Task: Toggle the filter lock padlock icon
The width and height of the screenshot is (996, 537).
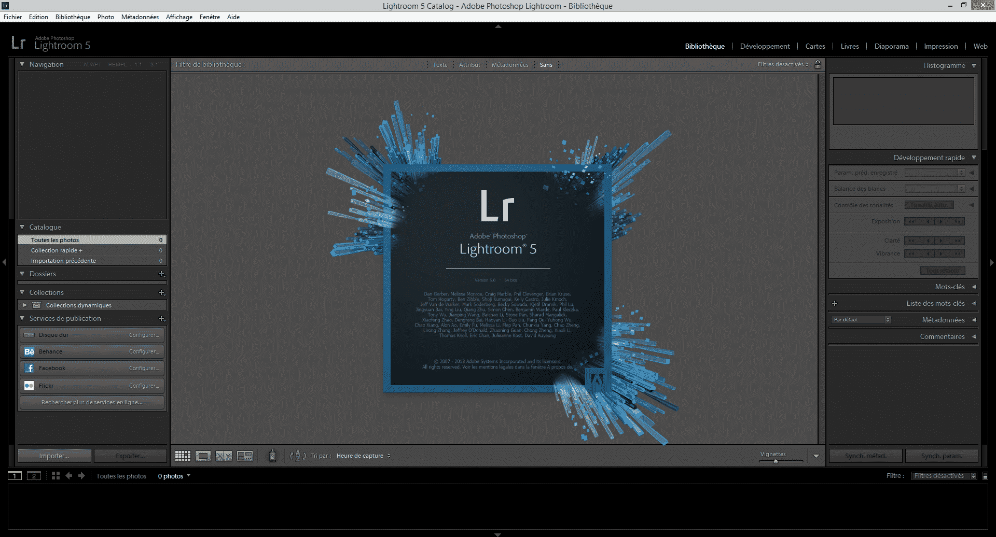Action: 818,64
